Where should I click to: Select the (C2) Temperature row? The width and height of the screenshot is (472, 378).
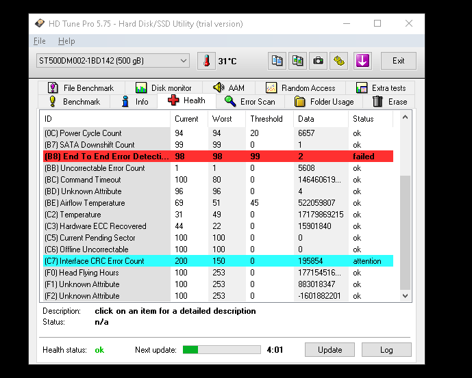[219, 215]
